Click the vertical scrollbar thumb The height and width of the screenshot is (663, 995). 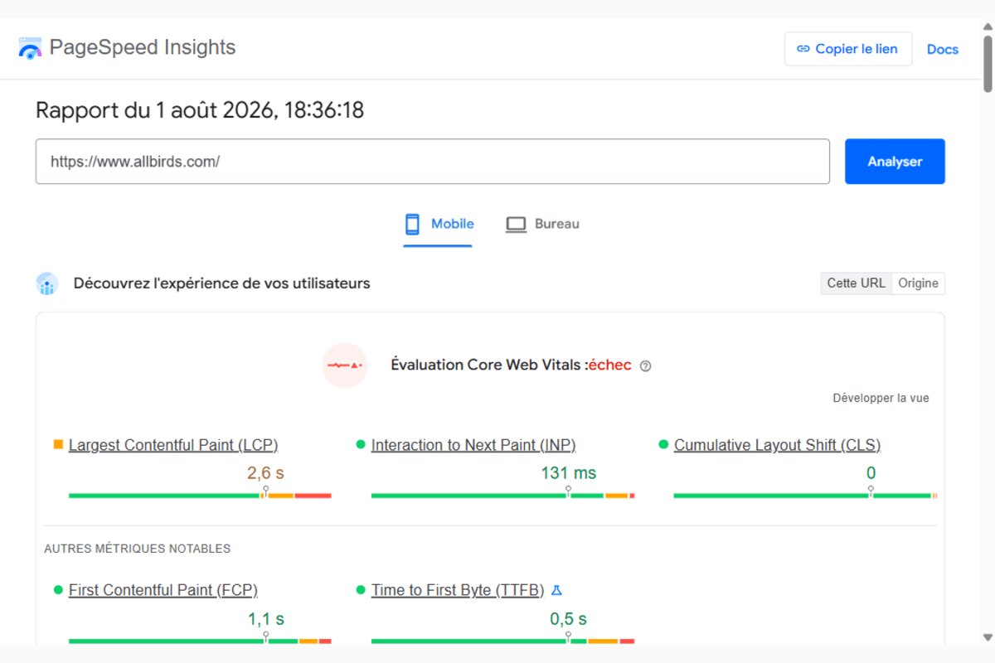(988, 64)
